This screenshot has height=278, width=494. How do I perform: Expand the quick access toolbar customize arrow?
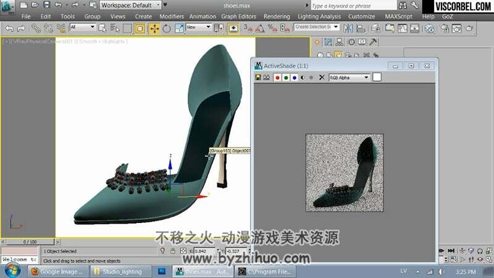click(x=165, y=5)
